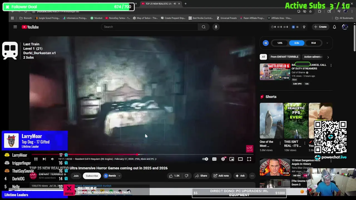Open Jungle Scout Pricing bookmark
This screenshot has height=200, width=356.
click(x=47, y=18)
